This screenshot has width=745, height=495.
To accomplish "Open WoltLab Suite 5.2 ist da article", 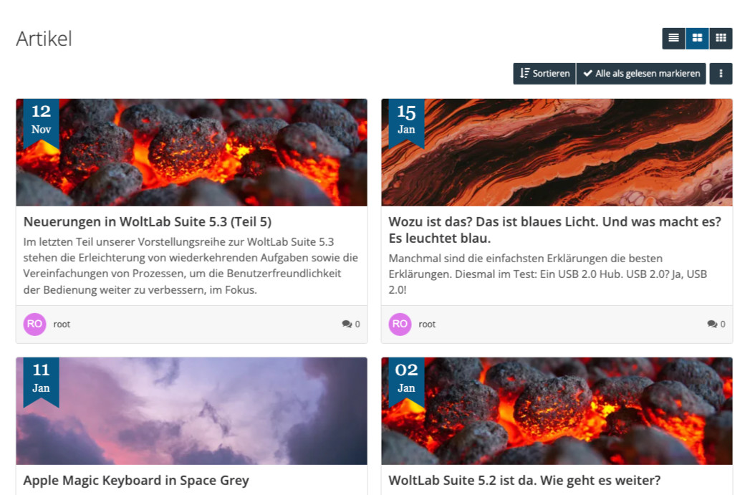I will pos(524,480).
